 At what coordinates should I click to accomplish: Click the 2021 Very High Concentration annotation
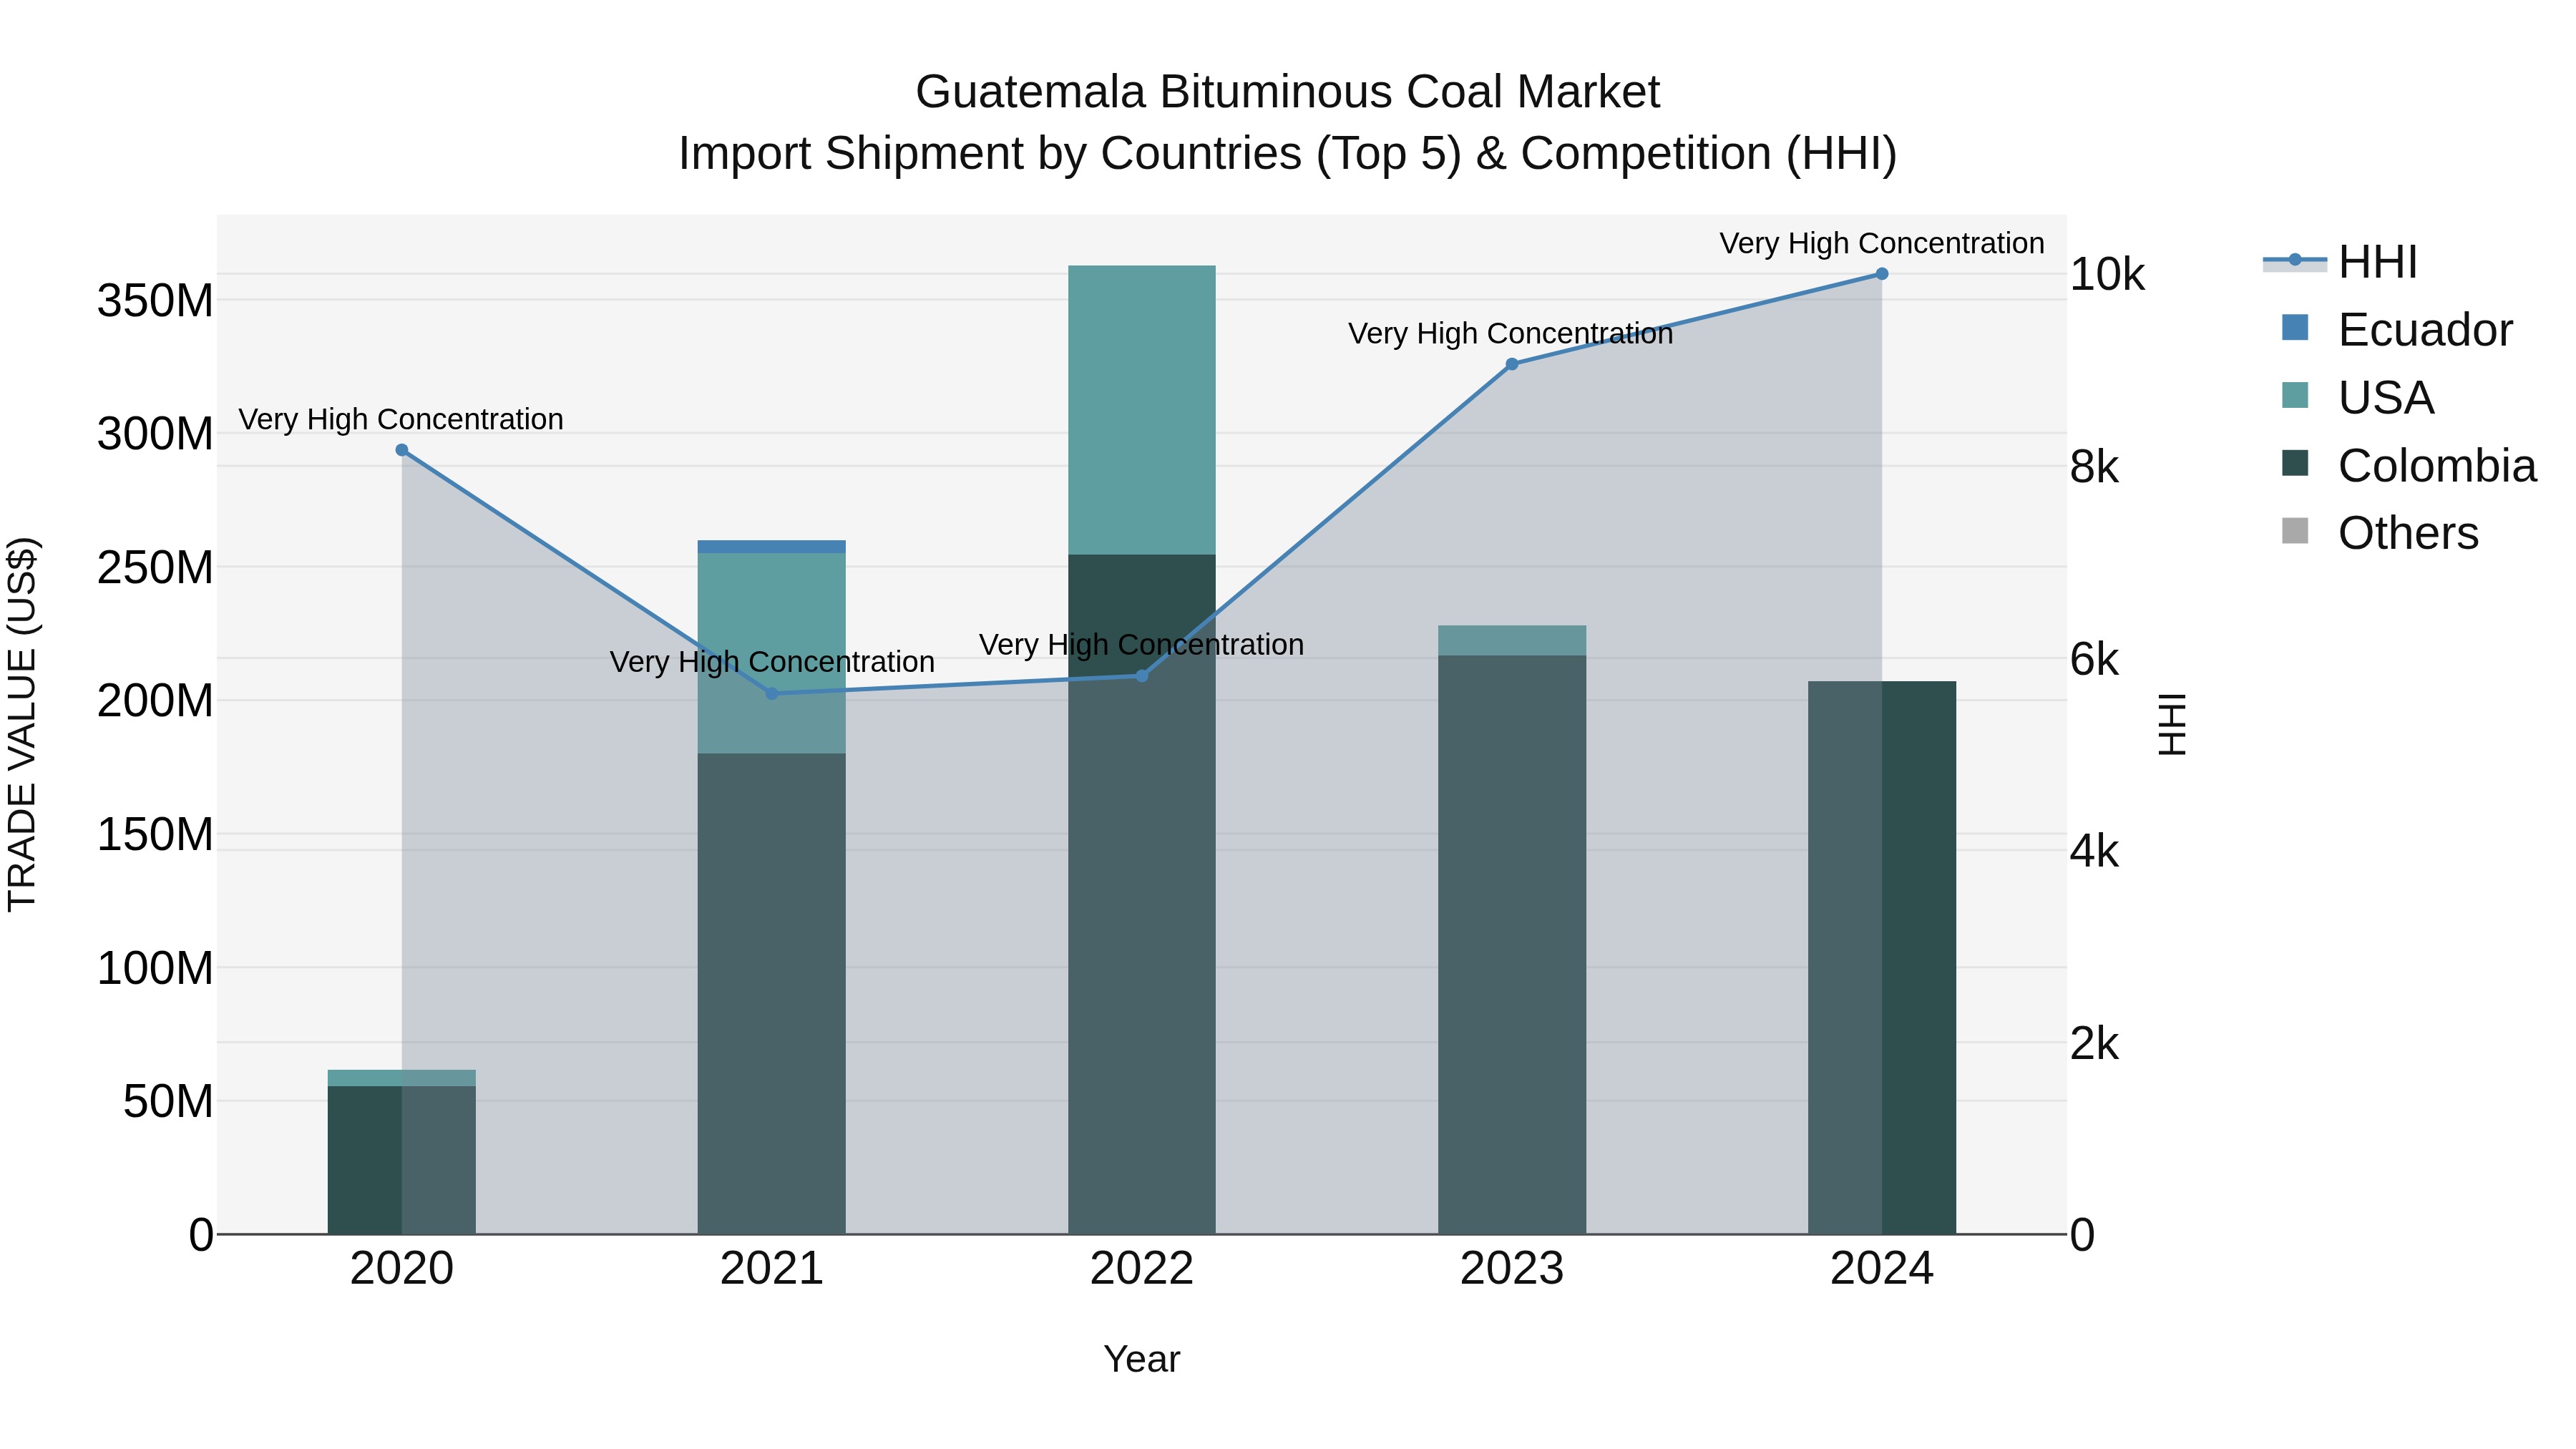click(x=772, y=662)
